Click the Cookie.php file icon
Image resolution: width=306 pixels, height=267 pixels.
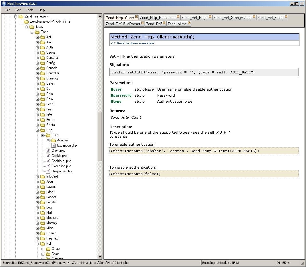coord(48,156)
